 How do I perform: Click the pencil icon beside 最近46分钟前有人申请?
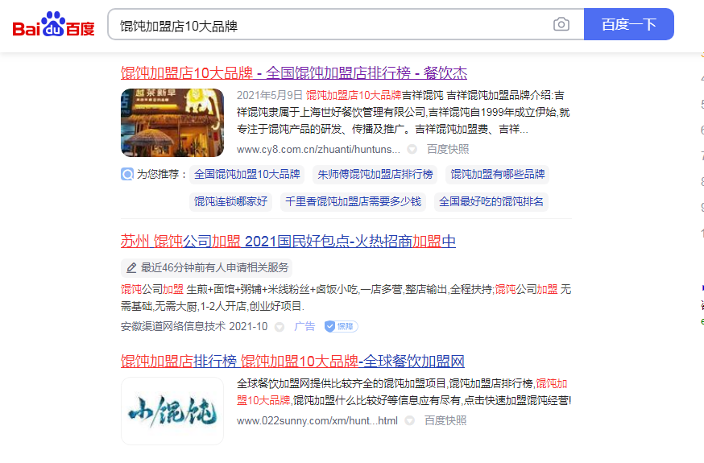click(131, 268)
